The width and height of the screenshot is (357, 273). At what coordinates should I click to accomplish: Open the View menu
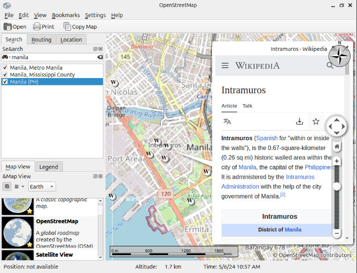40,15
